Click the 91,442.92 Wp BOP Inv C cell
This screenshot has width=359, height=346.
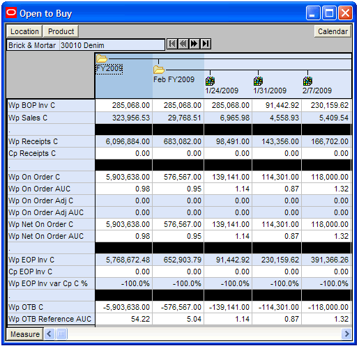coord(277,105)
